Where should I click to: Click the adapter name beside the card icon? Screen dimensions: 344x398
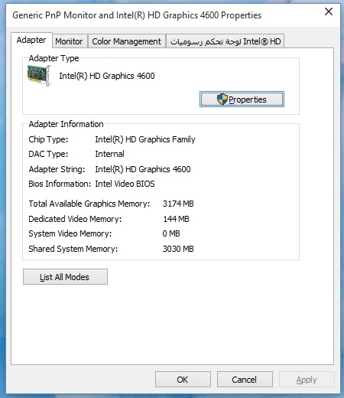(x=107, y=76)
